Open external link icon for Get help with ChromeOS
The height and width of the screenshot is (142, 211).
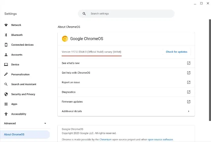[189, 73]
